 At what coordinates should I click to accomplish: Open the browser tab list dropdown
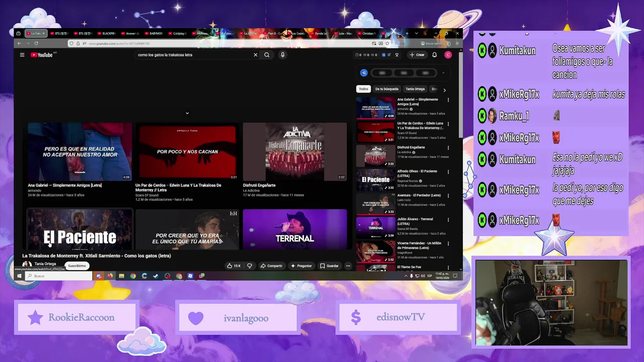(416, 33)
